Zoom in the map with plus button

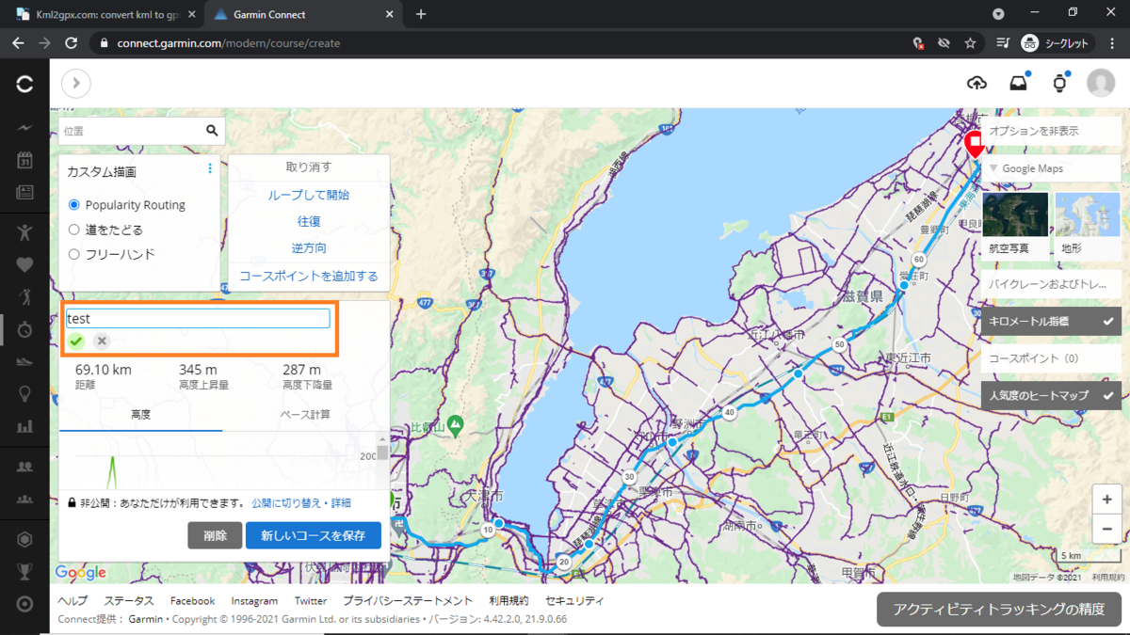coord(1106,500)
